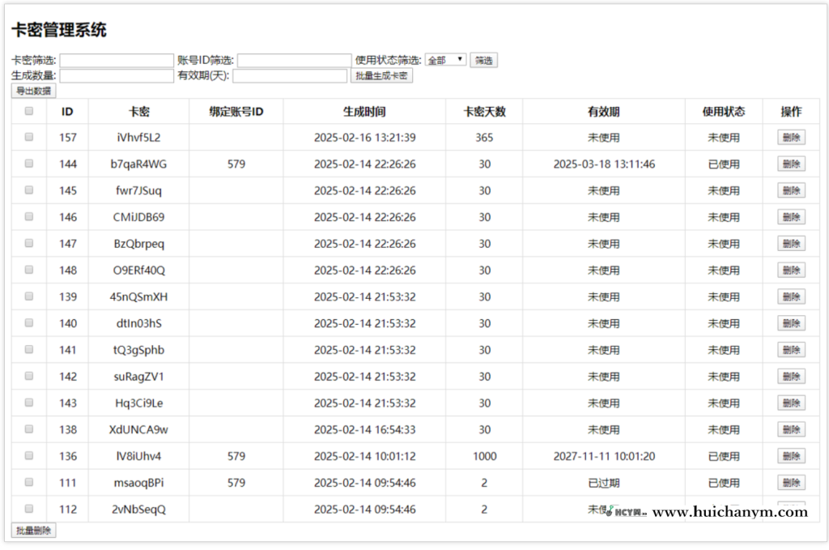This screenshot has width=829, height=550.
Task: Toggle the select-all checkbox in the table header
Action: 28,111
